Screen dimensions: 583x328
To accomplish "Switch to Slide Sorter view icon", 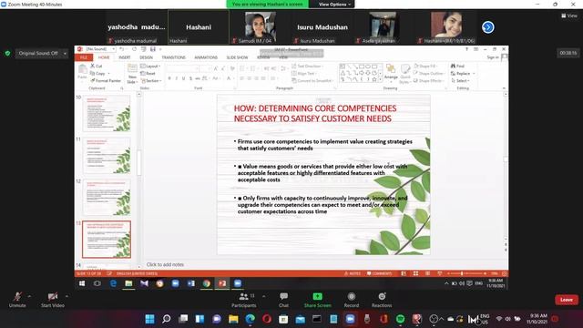I will [415, 273].
